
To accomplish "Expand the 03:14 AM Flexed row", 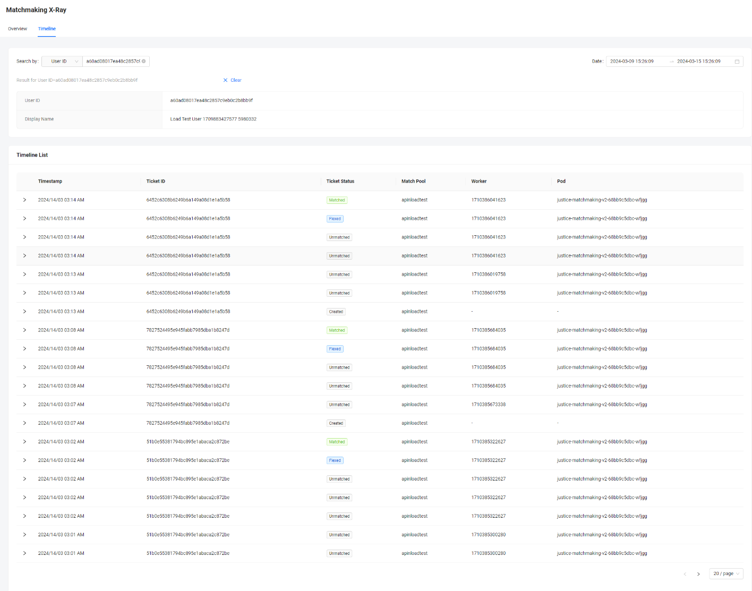I will click(24, 219).
